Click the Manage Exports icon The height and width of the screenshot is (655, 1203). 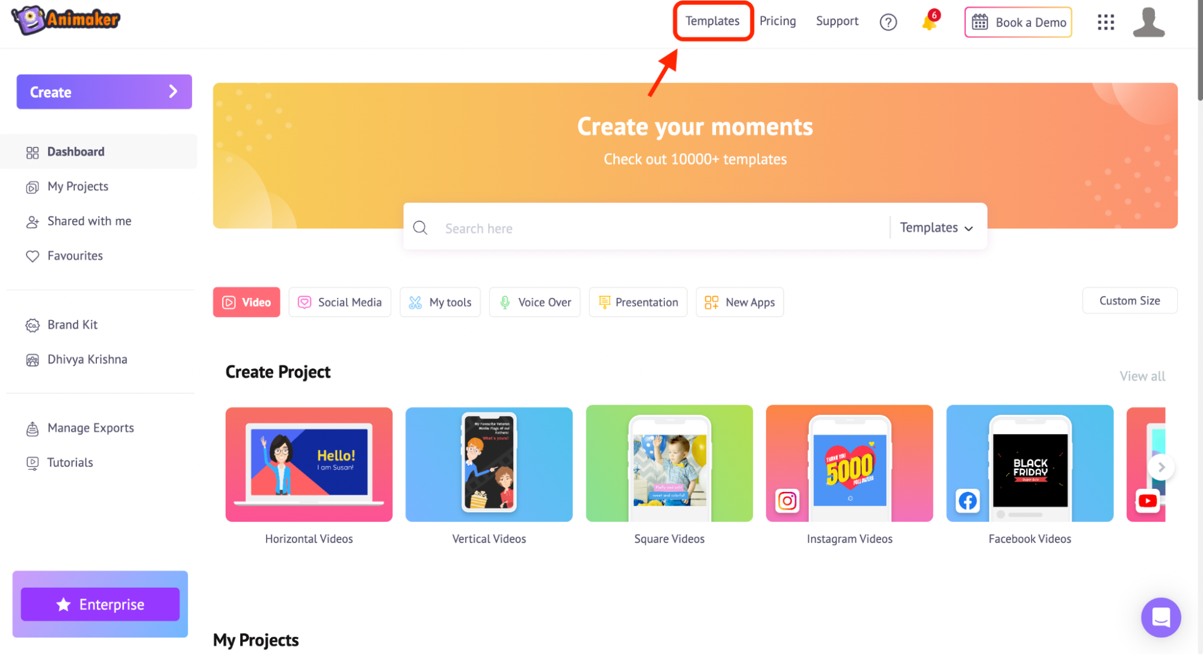pyautogui.click(x=31, y=427)
